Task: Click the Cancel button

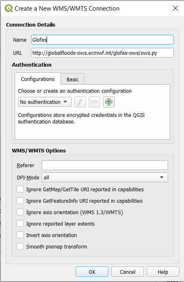Action: [128, 272]
